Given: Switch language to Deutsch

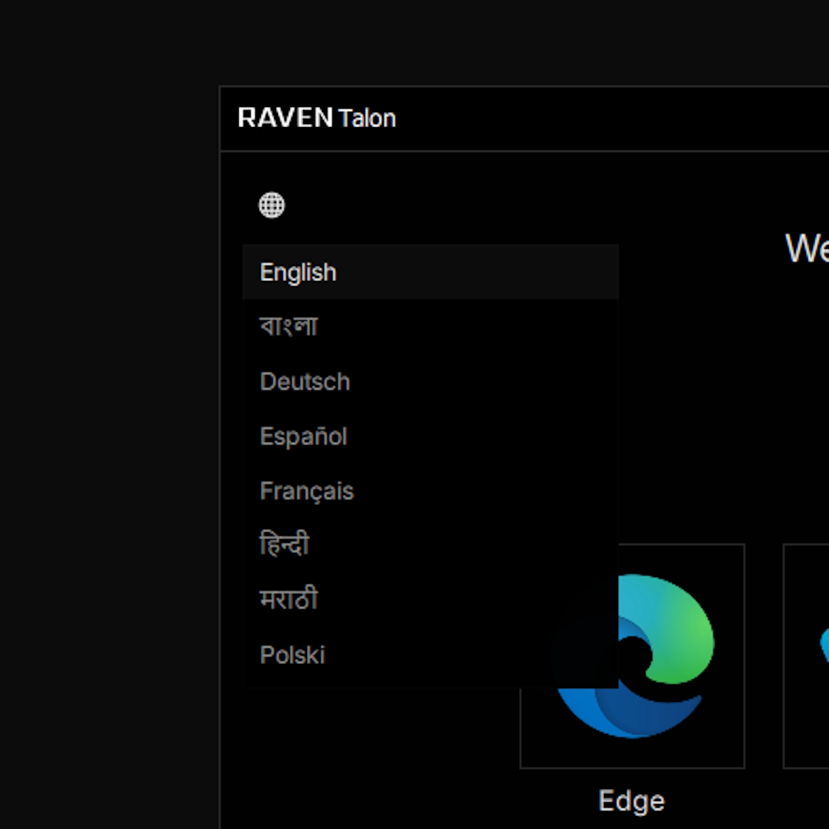Looking at the screenshot, I should click(x=431, y=381).
